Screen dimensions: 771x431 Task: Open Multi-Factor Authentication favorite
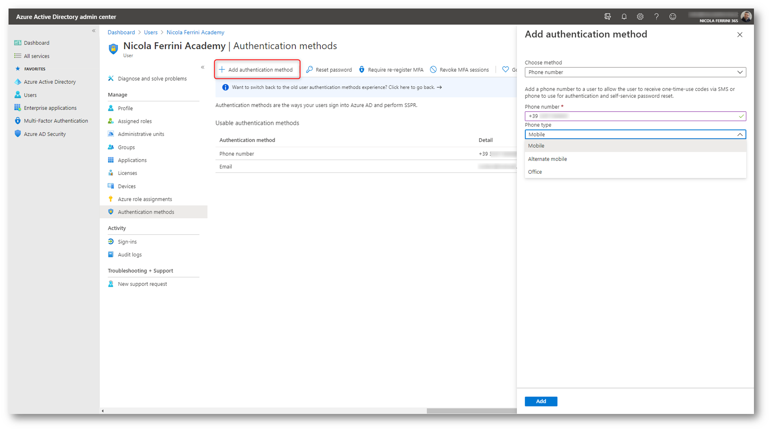coord(56,121)
